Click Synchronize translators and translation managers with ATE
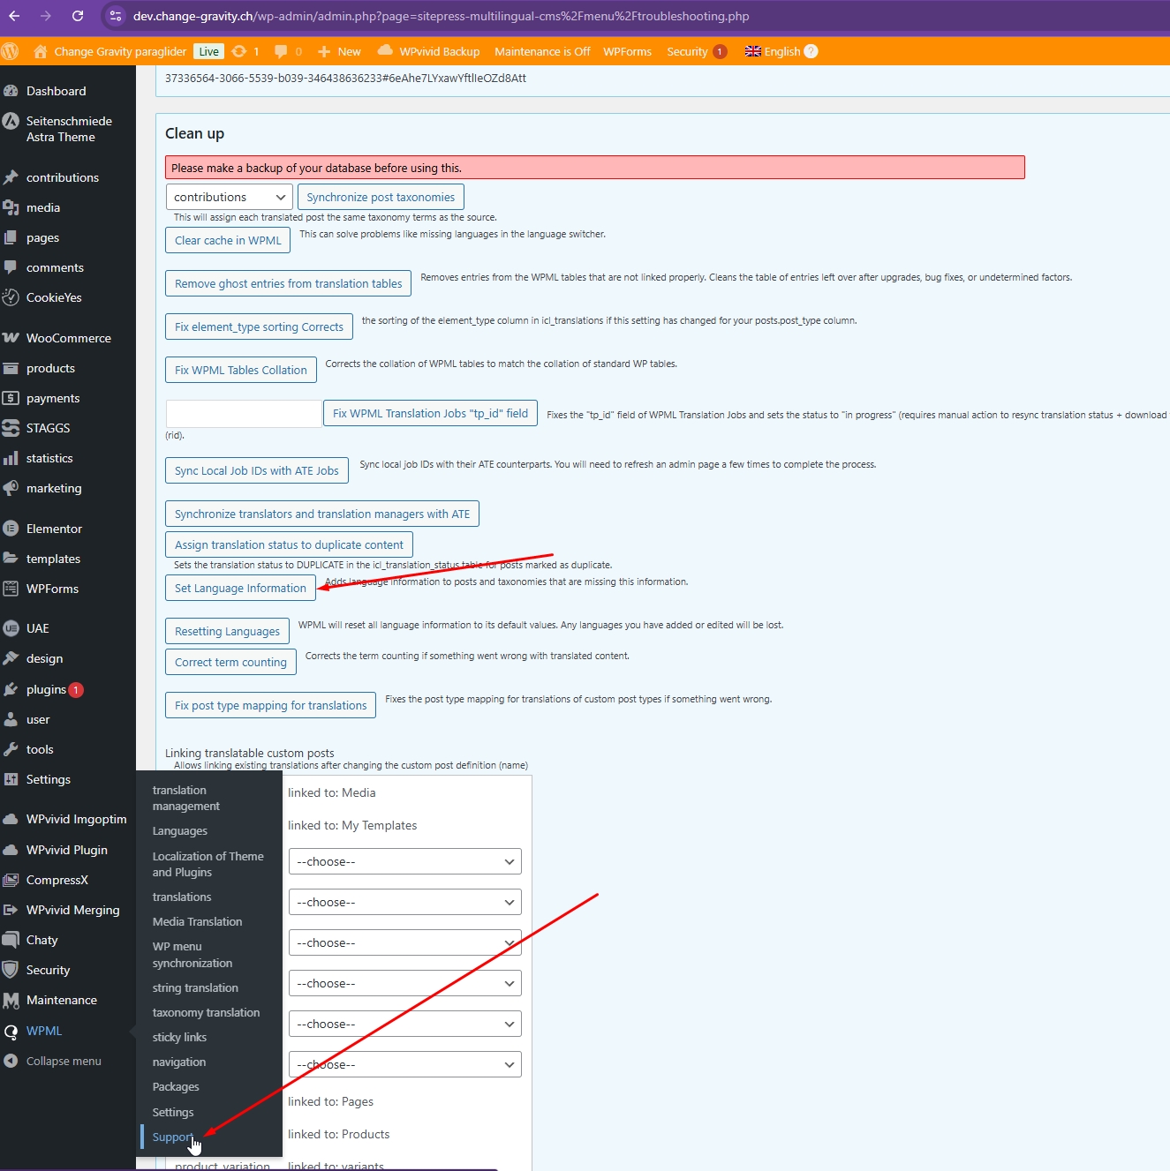 (x=322, y=514)
